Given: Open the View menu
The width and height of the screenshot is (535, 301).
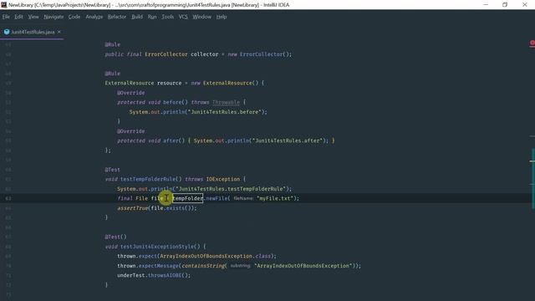Looking at the screenshot, I should point(33,17).
